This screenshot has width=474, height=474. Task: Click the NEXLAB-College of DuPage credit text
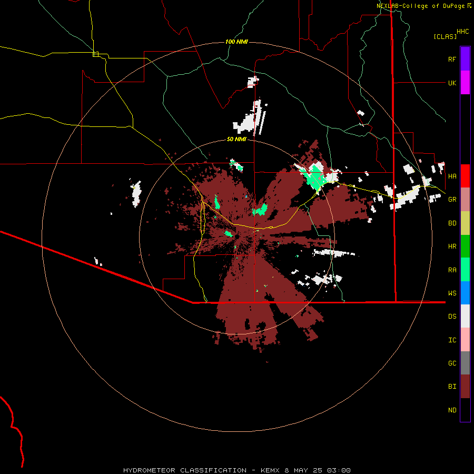(x=420, y=6)
